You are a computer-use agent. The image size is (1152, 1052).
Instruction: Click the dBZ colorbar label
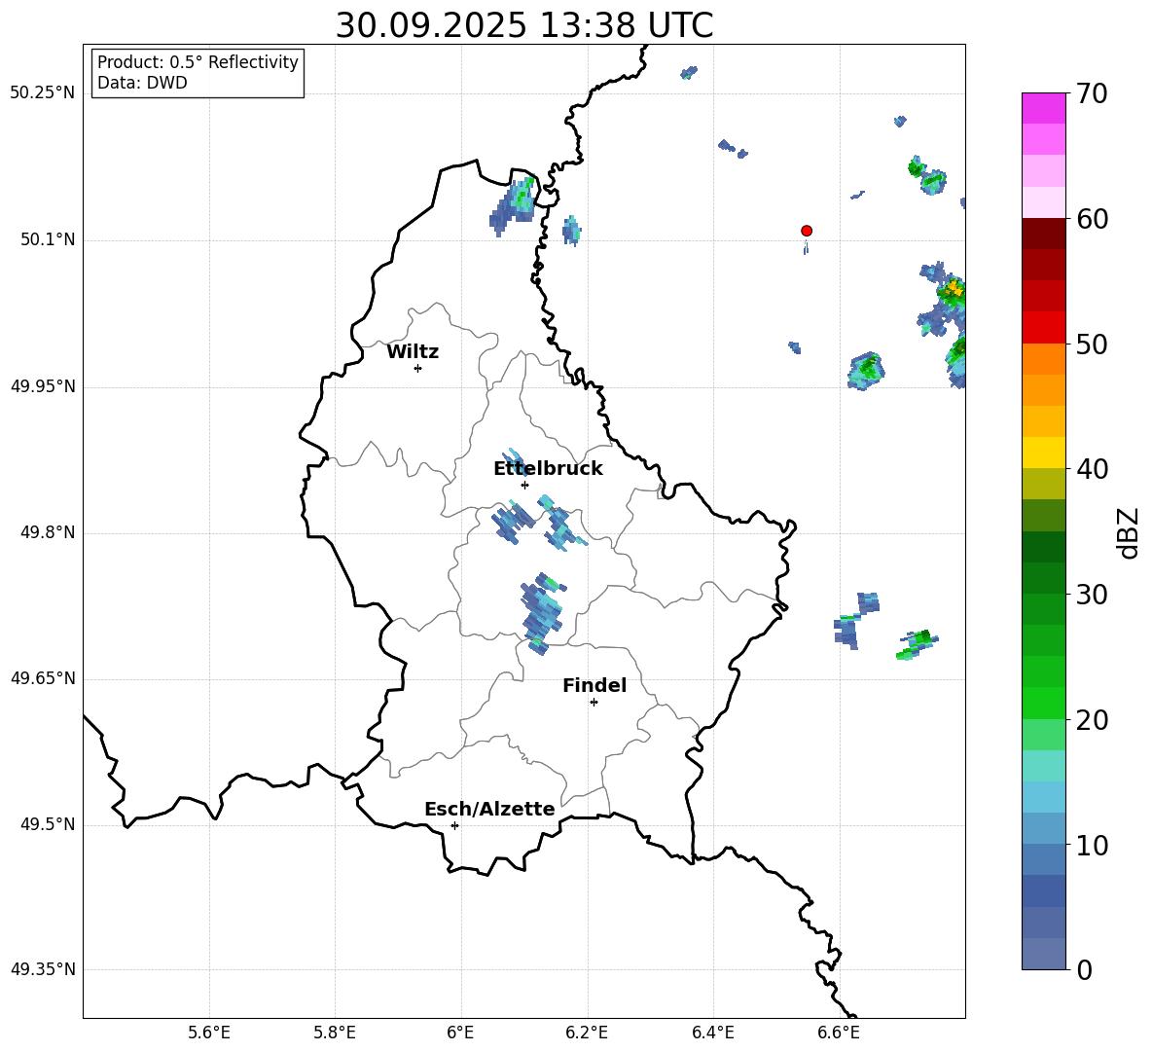click(x=1128, y=532)
